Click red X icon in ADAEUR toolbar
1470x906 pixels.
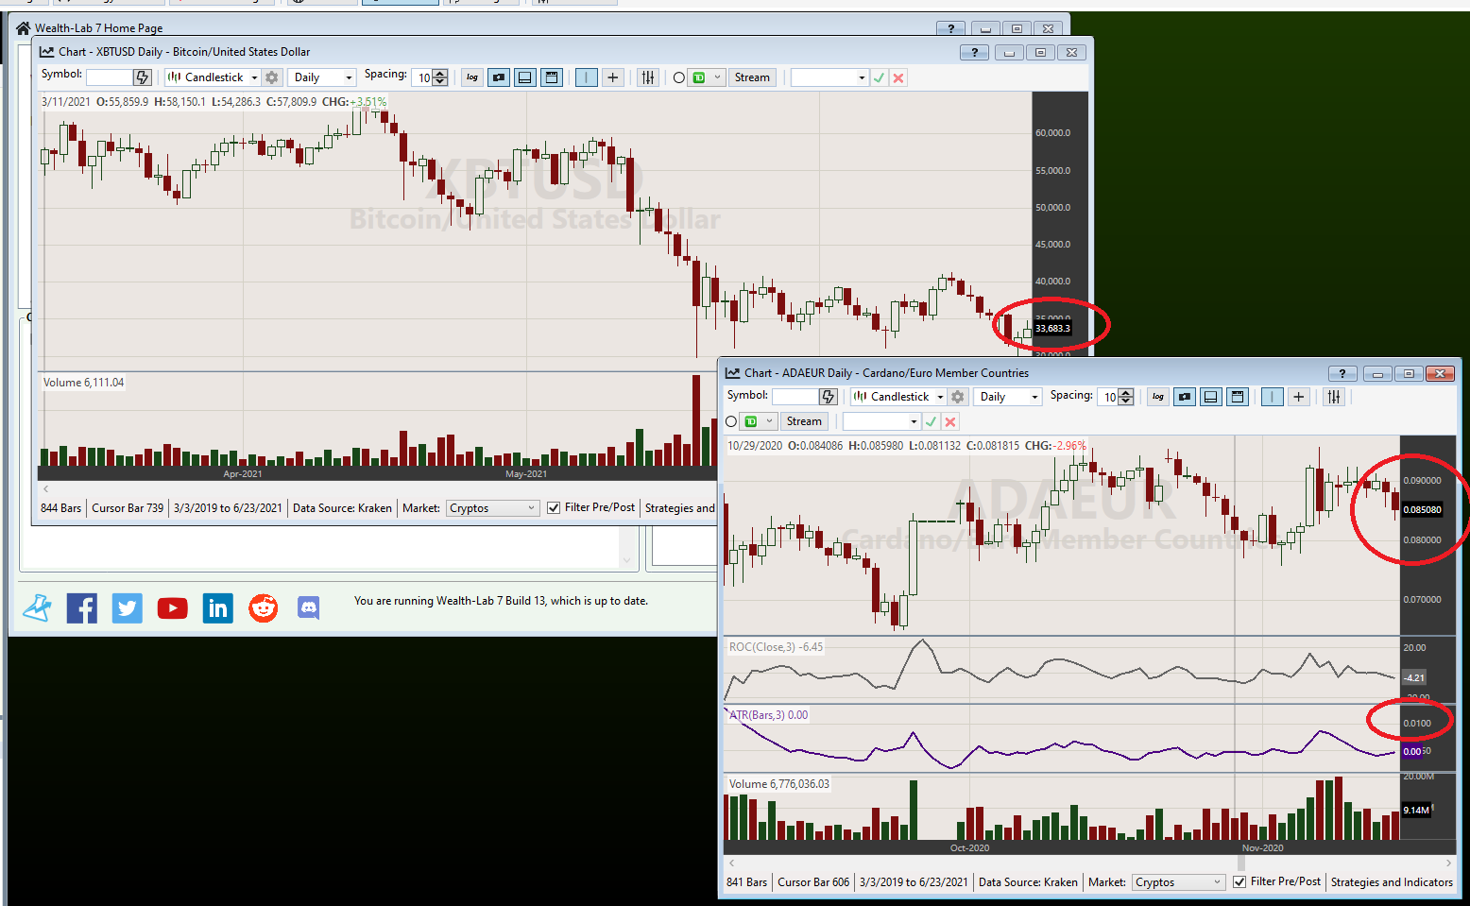tap(950, 421)
